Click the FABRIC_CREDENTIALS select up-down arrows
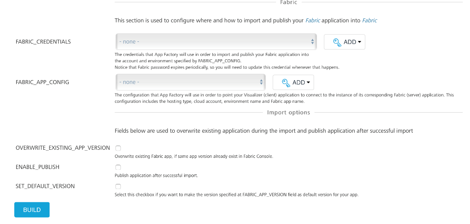This screenshot has width=470, height=224. coord(313,42)
